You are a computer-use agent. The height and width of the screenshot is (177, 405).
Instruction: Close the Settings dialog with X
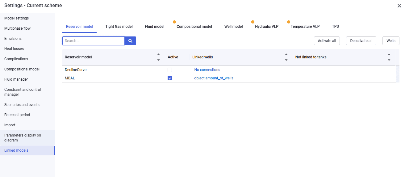[399, 6]
